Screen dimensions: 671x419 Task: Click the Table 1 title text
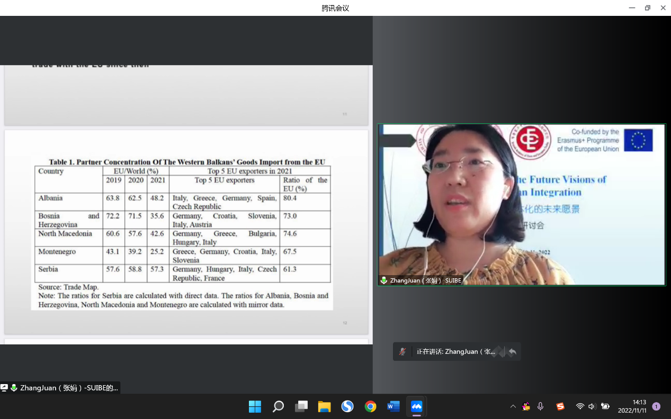tap(187, 162)
